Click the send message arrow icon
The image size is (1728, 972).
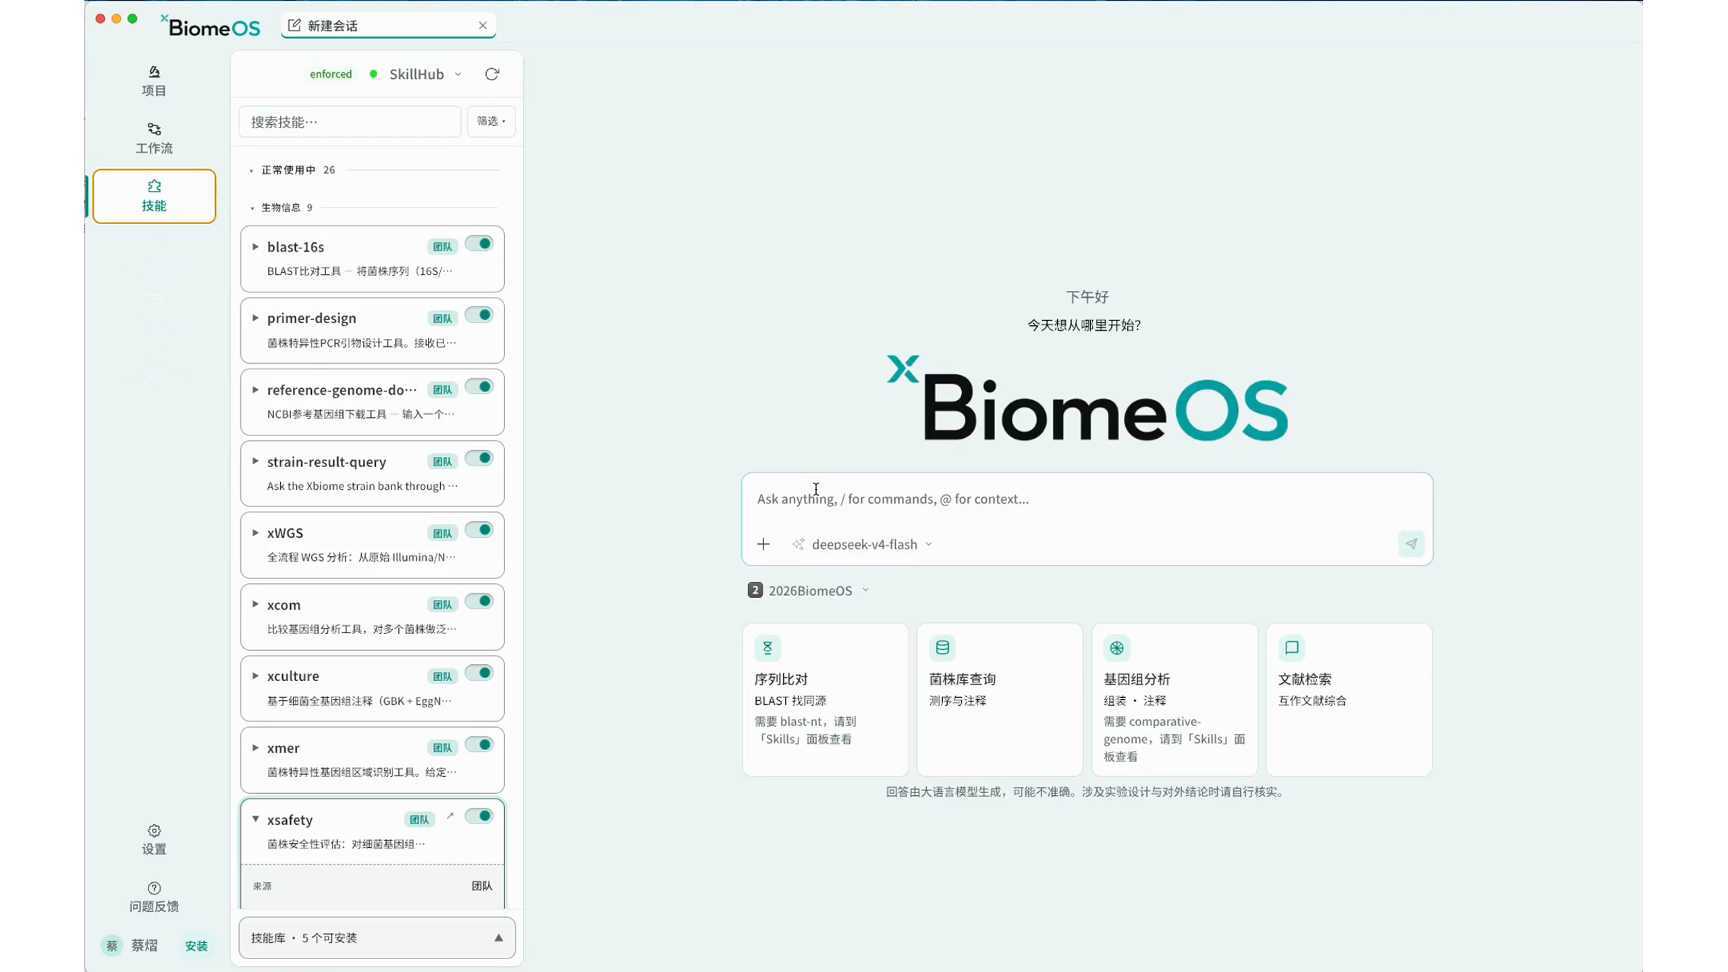[1410, 543]
